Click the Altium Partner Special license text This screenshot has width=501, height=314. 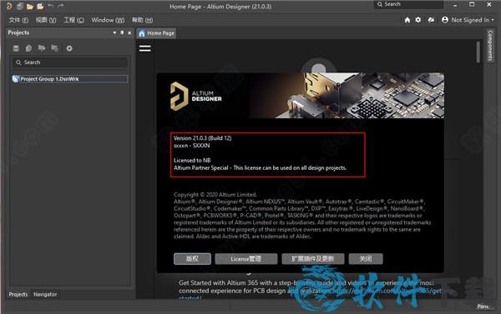click(260, 167)
